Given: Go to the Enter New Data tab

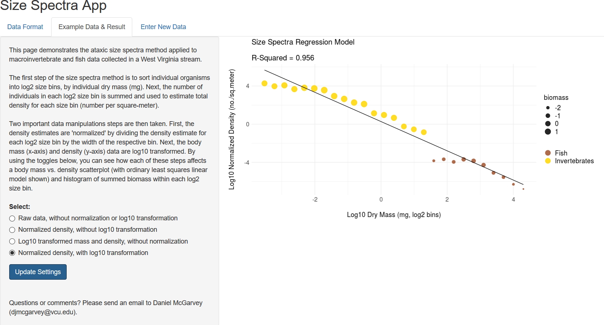Looking at the screenshot, I should click(x=163, y=27).
